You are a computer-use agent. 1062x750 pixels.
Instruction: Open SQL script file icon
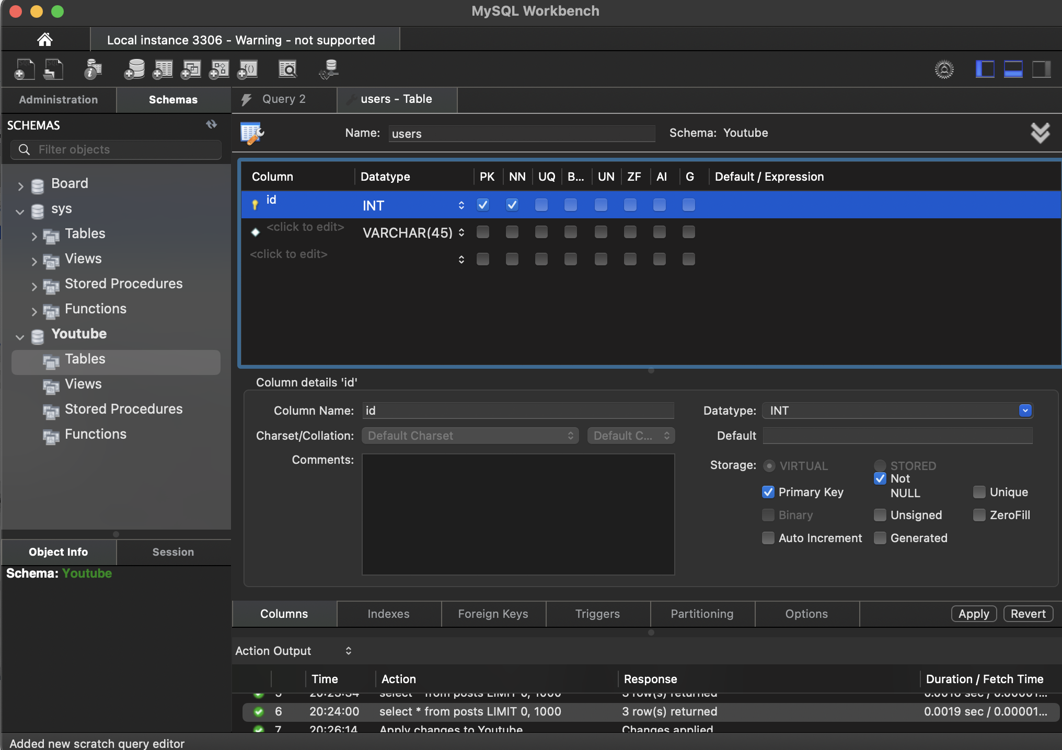click(x=53, y=69)
